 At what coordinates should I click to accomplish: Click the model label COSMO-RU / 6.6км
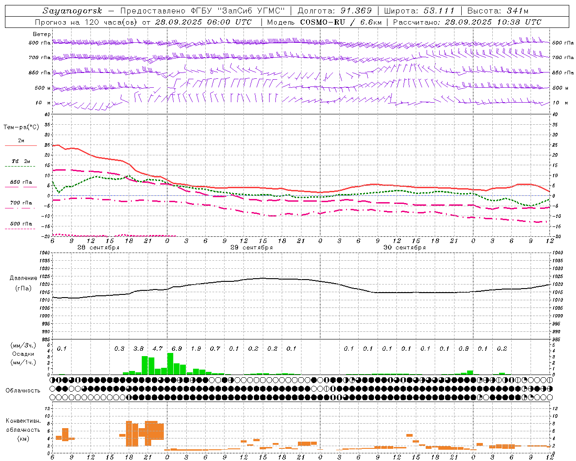pos(340,22)
